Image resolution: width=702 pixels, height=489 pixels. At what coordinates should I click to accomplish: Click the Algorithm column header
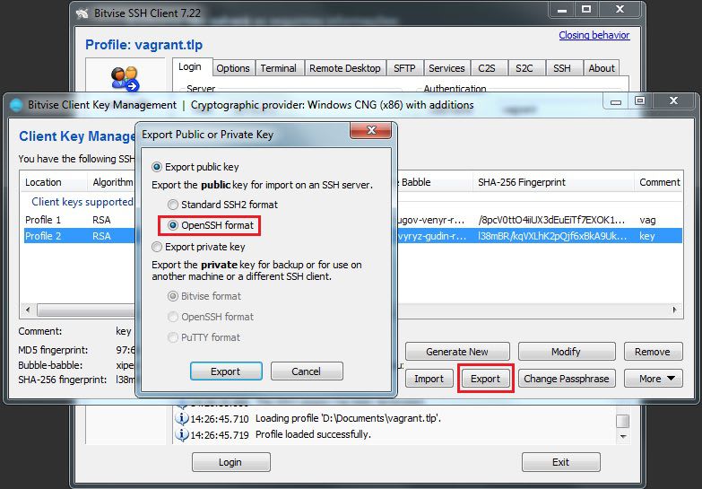click(x=112, y=182)
